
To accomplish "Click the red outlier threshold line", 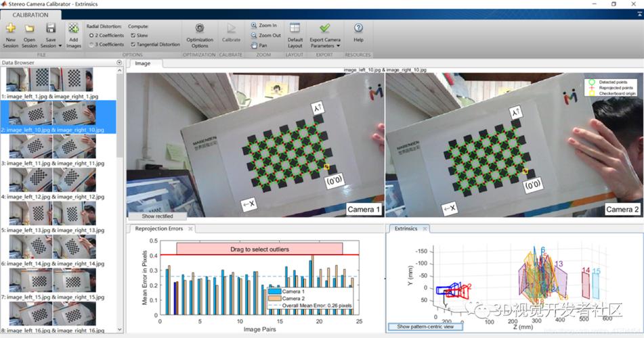I will [x=259, y=255].
